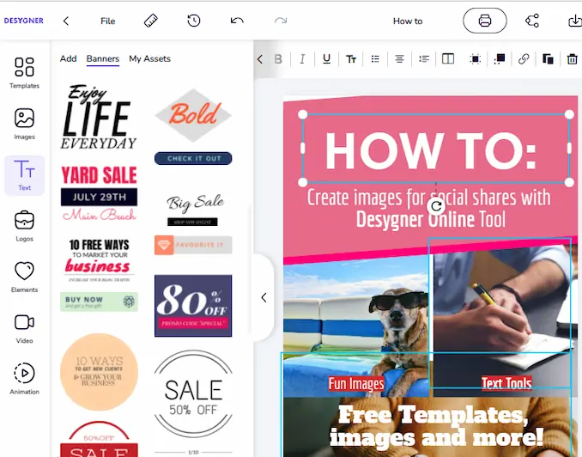Go back with top-bar chevron
582x457 pixels.
coord(66,21)
